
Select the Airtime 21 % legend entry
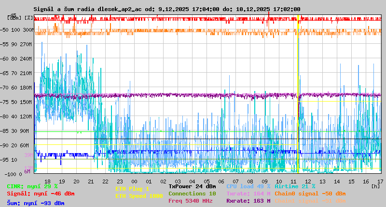point(295,186)
